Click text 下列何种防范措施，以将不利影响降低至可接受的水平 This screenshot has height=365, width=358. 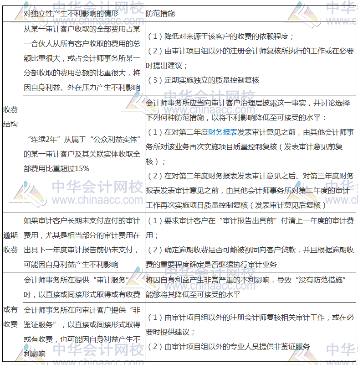coord(233,118)
